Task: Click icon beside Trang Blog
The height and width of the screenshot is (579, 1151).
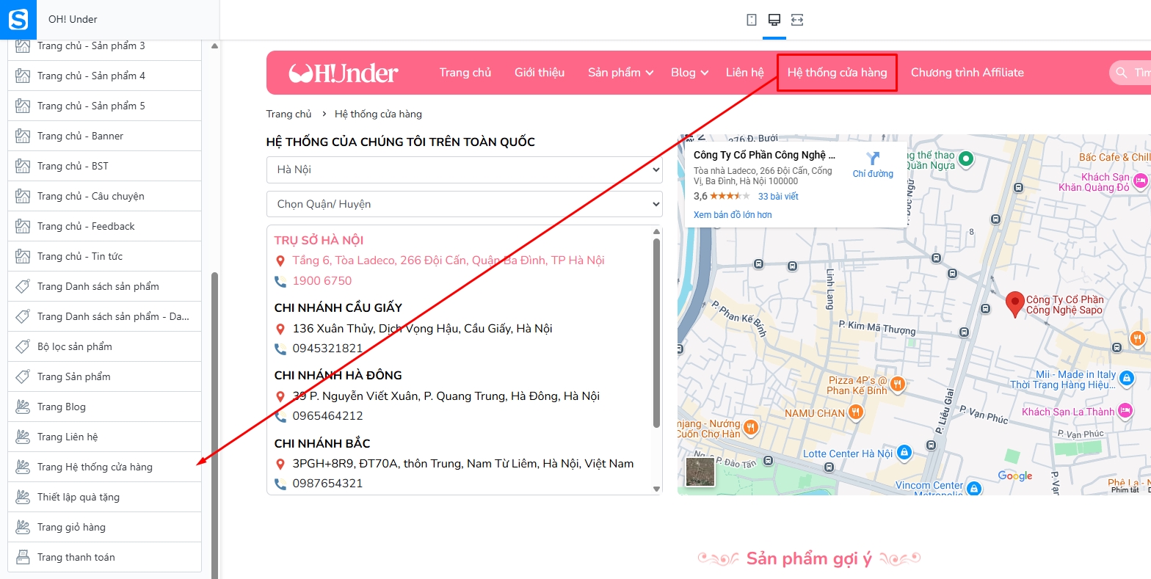Action: click(23, 407)
